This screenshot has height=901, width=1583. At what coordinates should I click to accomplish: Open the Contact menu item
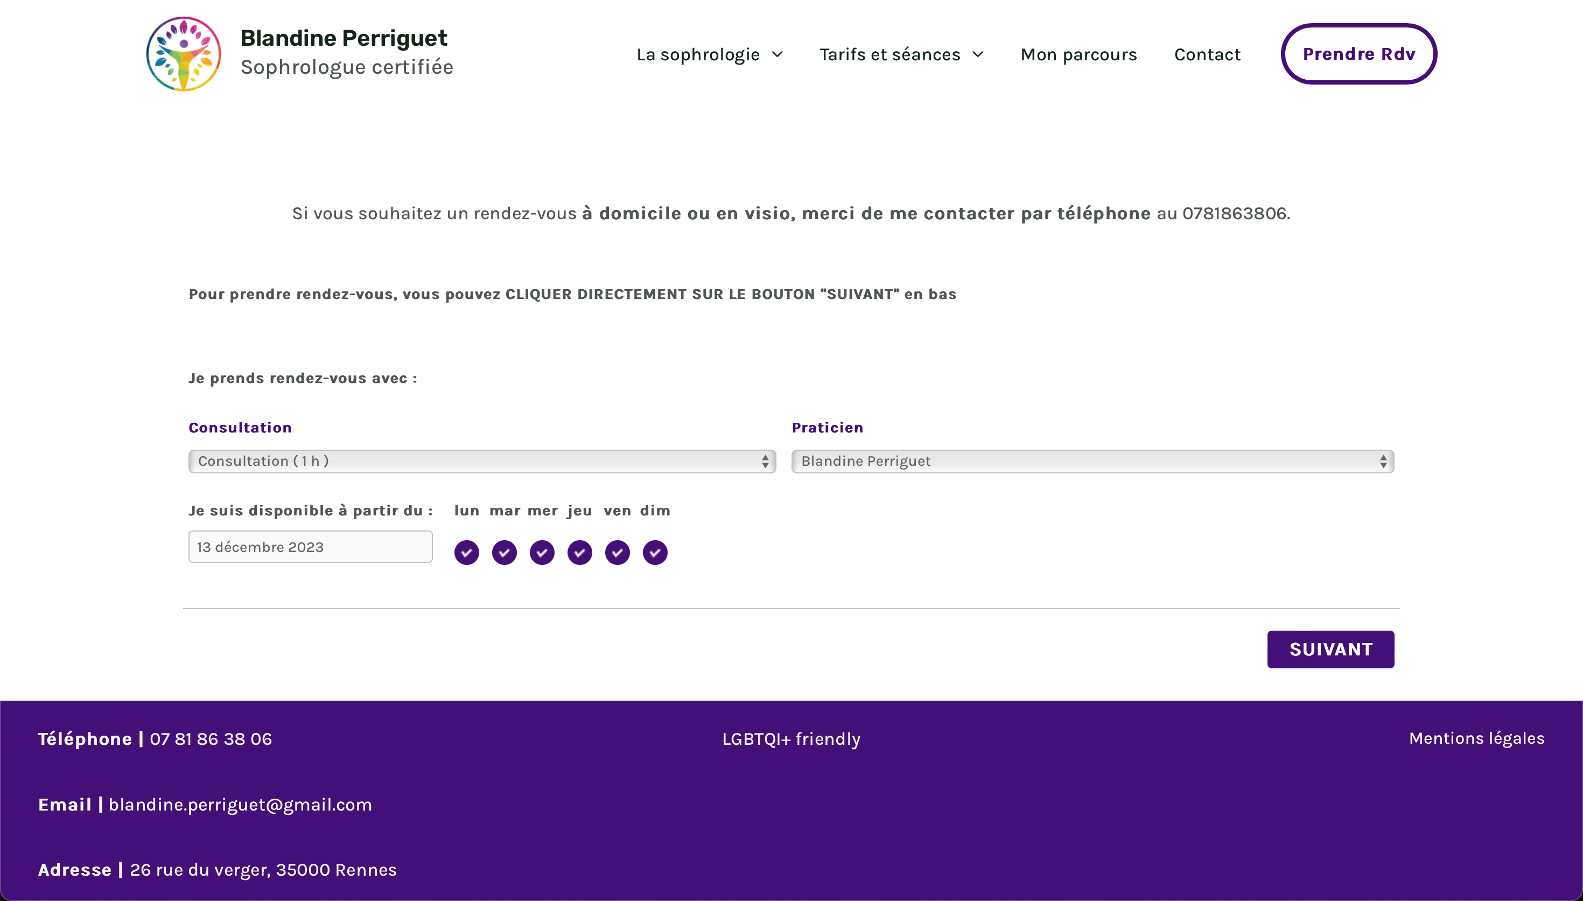1208,54
